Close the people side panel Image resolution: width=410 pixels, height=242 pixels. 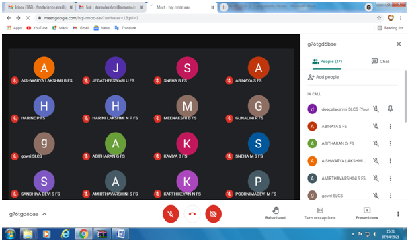click(x=399, y=44)
